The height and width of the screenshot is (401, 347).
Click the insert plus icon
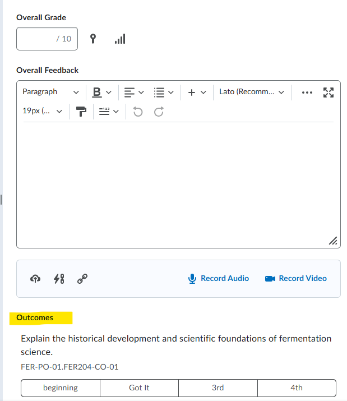(x=192, y=93)
